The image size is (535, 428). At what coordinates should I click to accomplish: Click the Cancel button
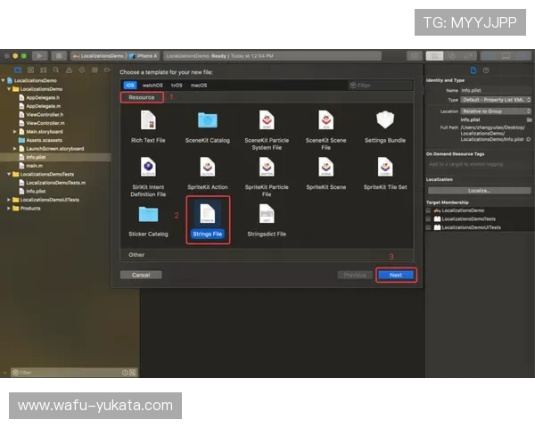pos(141,275)
